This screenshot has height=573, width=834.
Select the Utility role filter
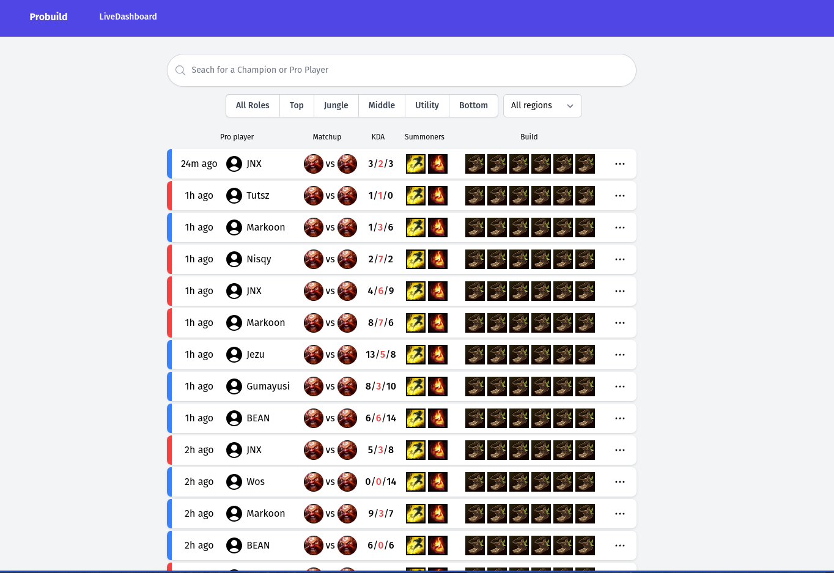click(x=427, y=106)
